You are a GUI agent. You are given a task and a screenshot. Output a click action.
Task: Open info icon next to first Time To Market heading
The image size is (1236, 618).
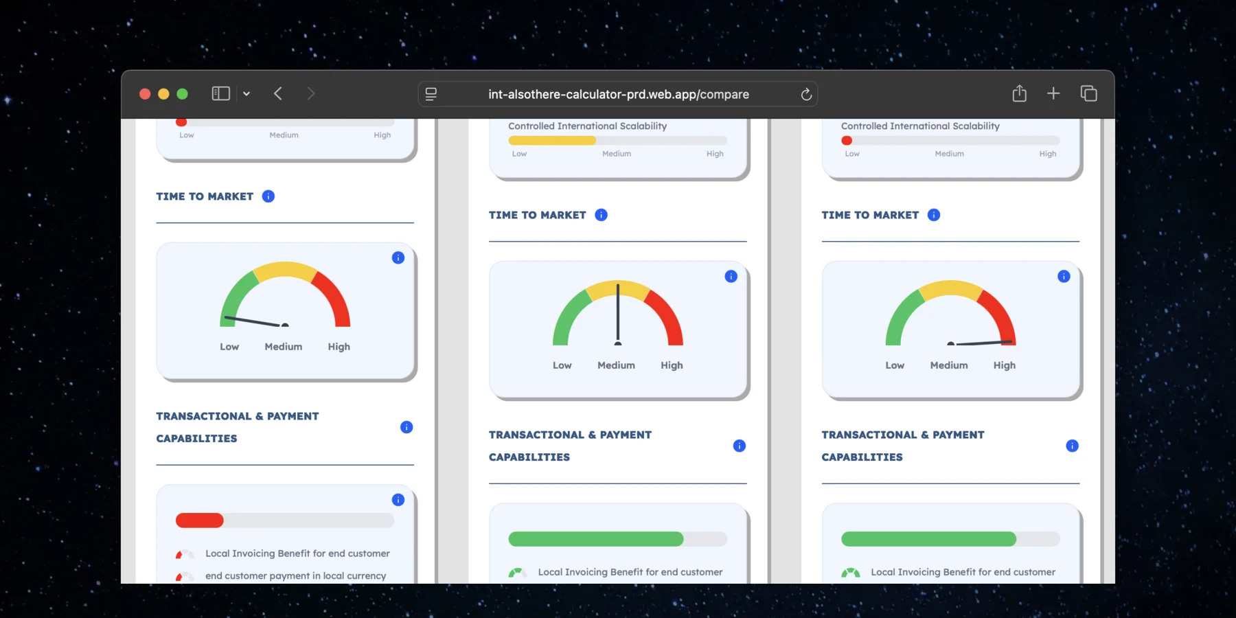[x=268, y=196]
